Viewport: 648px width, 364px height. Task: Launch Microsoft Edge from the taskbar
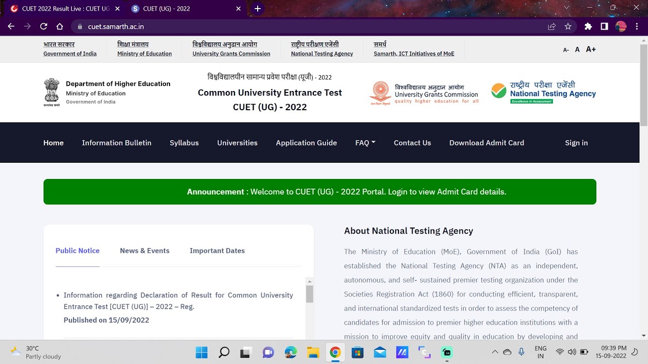pos(291,352)
